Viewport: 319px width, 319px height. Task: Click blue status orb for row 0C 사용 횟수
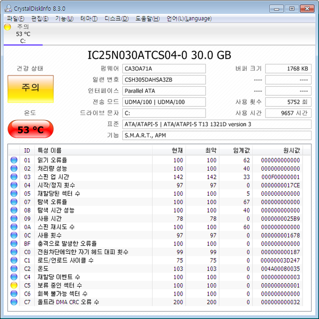[14, 235]
